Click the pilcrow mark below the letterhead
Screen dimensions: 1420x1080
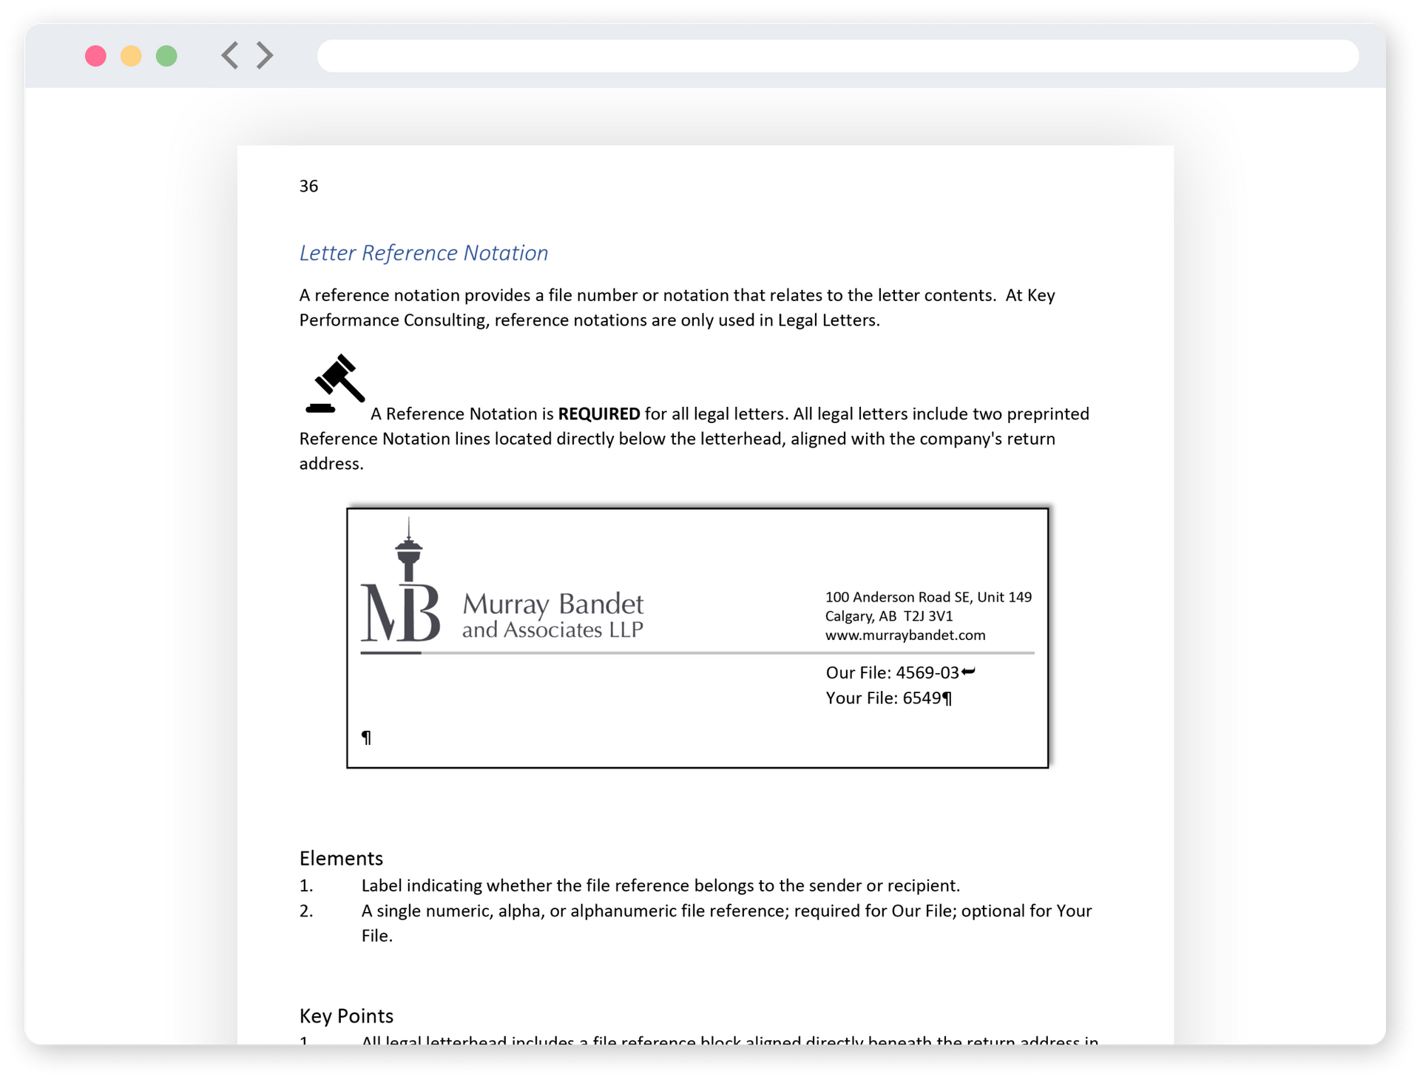click(x=366, y=738)
